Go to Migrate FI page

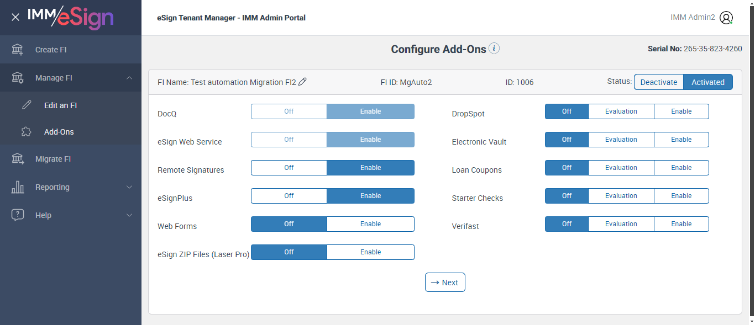point(53,159)
